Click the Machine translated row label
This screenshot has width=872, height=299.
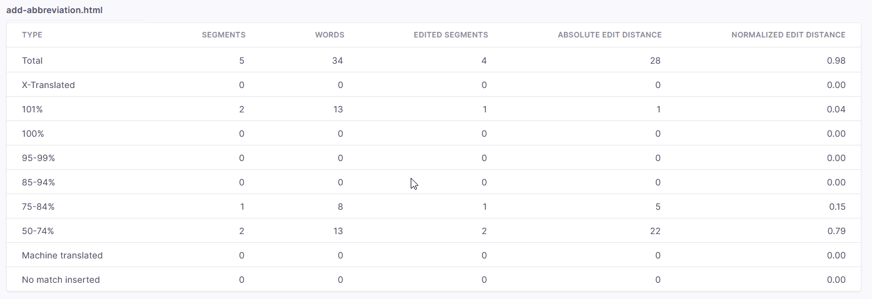[62, 255]
